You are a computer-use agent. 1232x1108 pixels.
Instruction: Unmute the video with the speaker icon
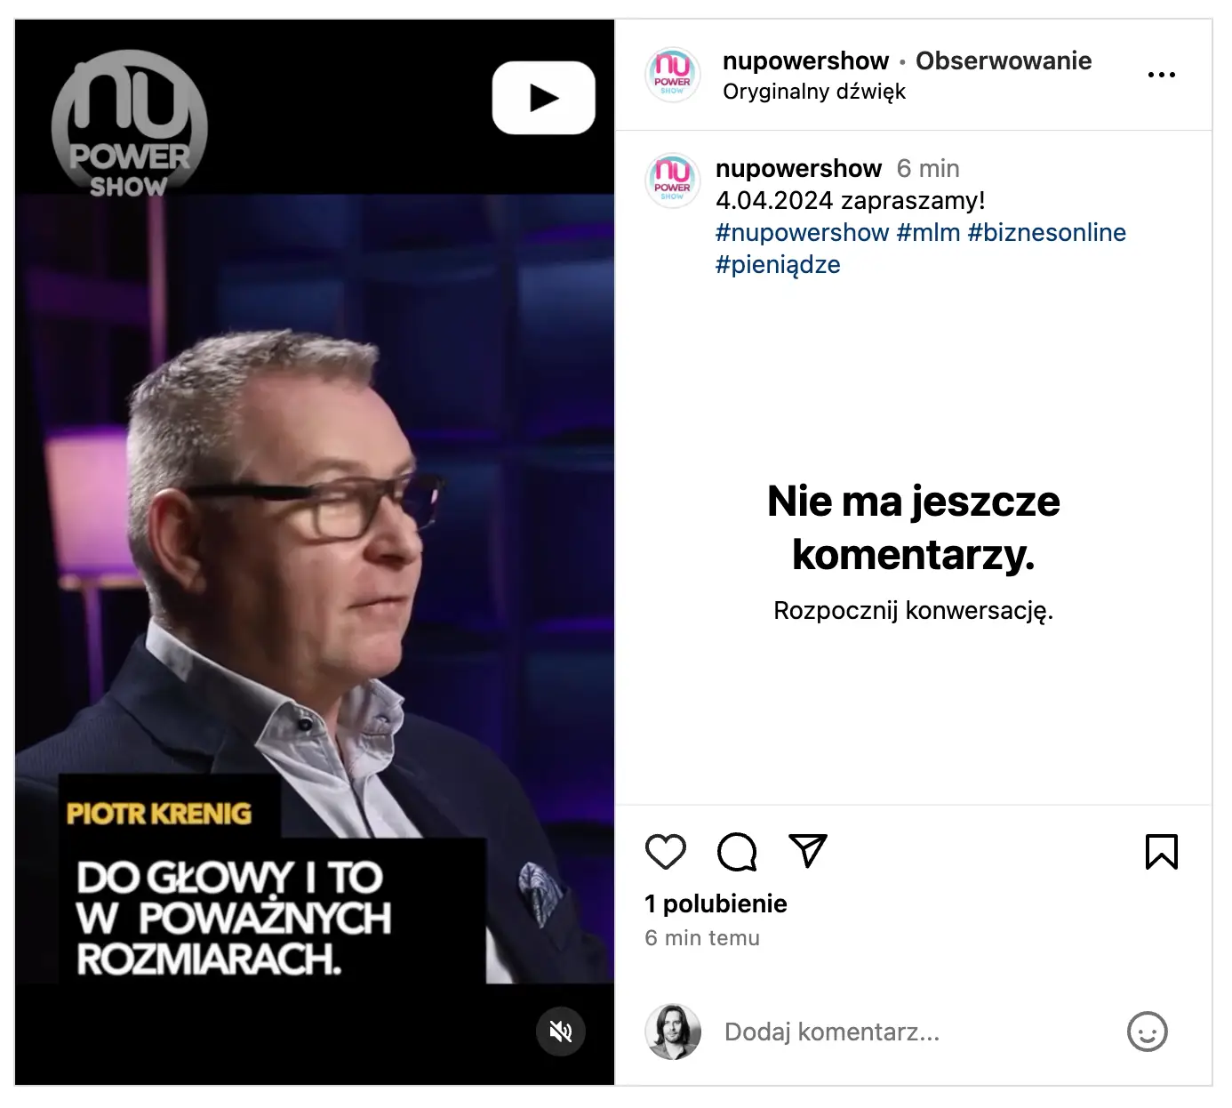click(561, 1032)
